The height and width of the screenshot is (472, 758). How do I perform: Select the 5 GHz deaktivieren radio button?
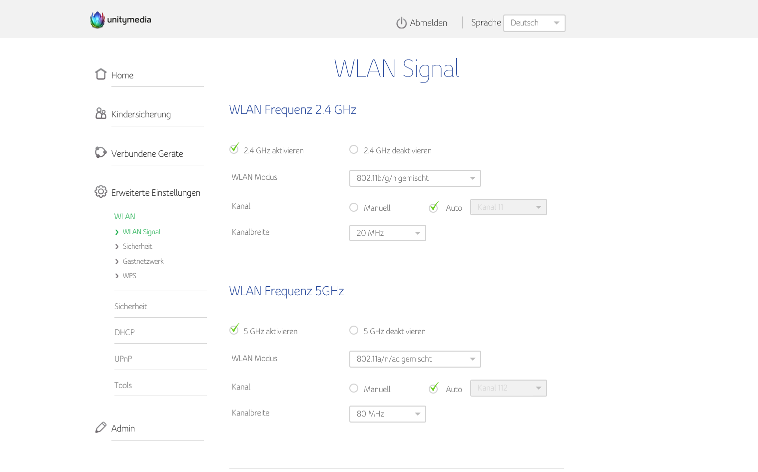tap(354, 331)
